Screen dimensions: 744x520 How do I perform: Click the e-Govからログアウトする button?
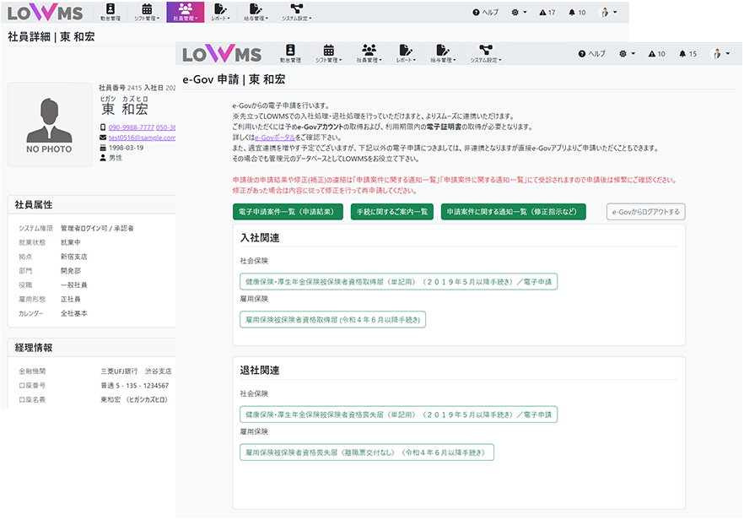(x=645, y=212)
